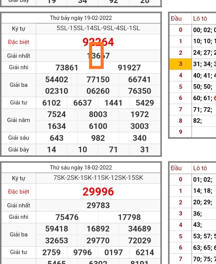Select Giải tư number 6637
The width and height of the screenshot is (216, 264).
point(83,103)
